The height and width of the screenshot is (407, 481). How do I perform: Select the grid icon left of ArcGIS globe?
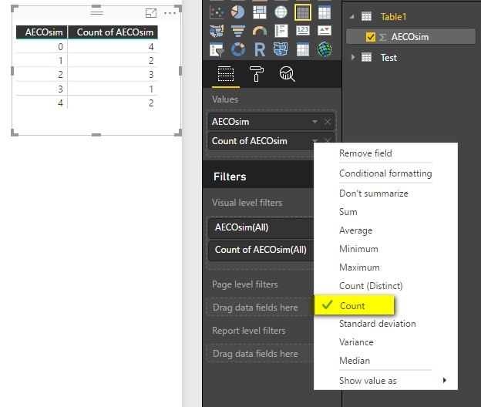tap(303, 49)
